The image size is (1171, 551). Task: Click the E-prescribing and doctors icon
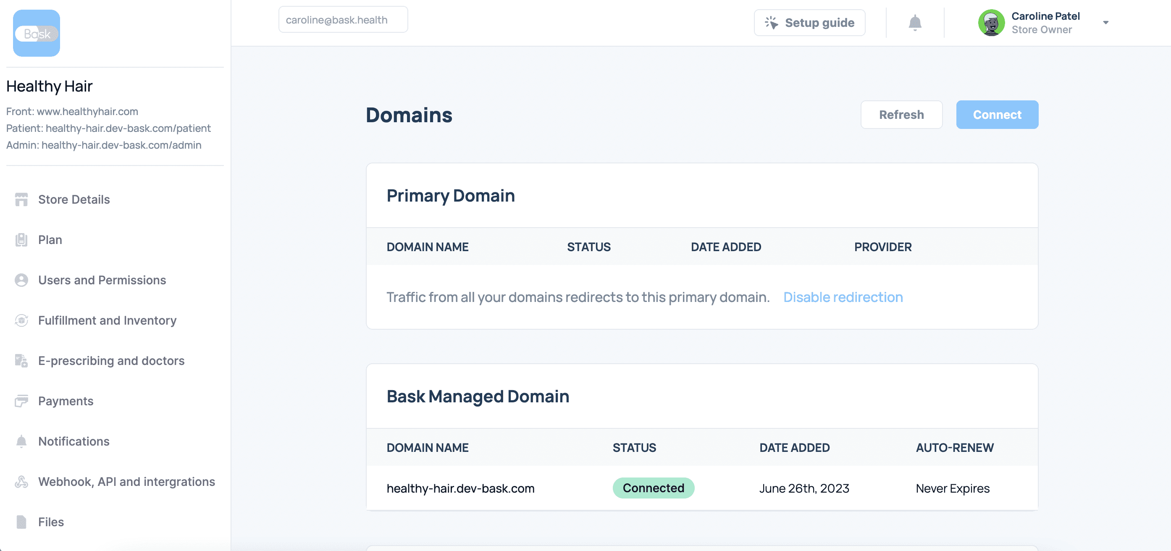(21, 360)
